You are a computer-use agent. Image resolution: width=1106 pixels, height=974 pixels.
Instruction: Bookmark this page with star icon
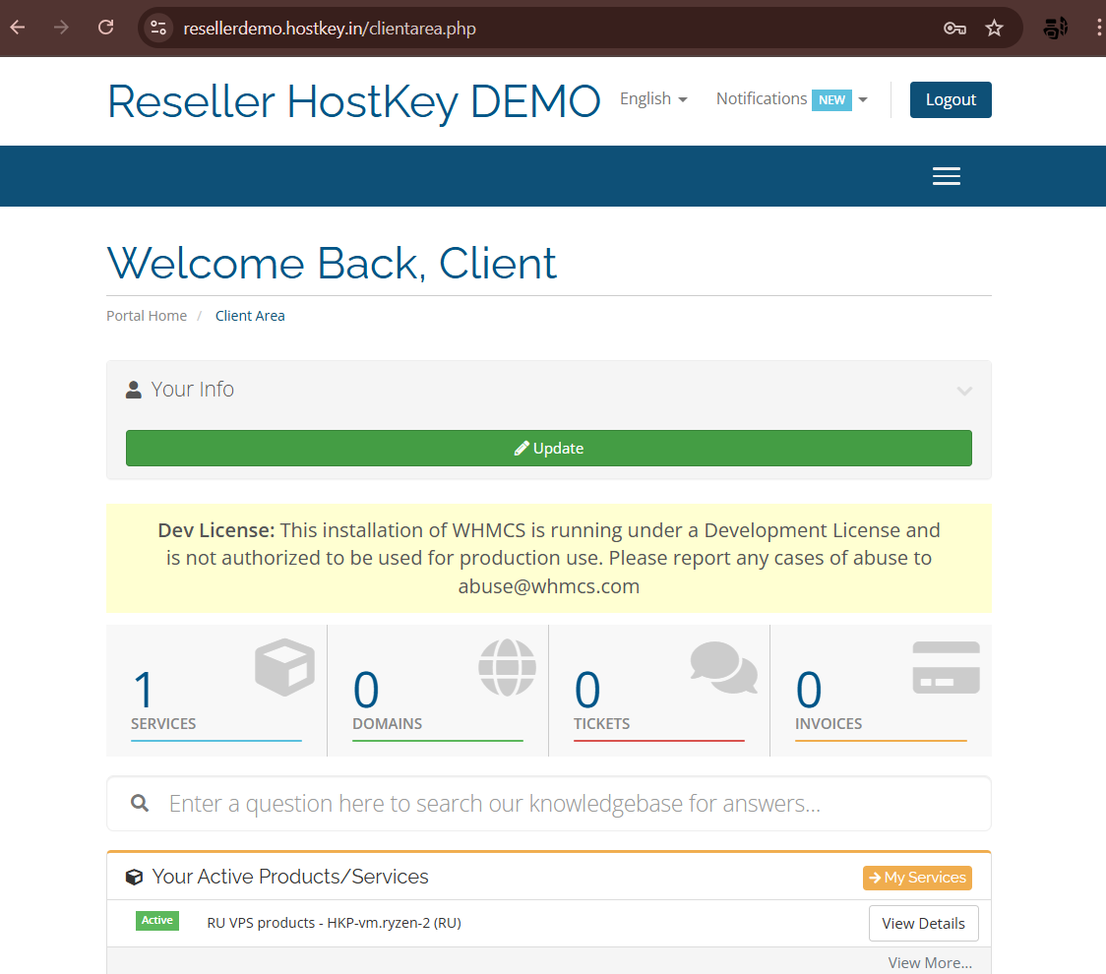coord(994,29)
